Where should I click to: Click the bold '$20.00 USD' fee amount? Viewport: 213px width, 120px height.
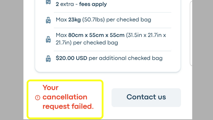point(72,58)
